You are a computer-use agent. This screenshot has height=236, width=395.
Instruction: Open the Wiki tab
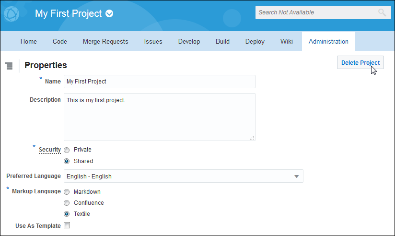[287, 41]
